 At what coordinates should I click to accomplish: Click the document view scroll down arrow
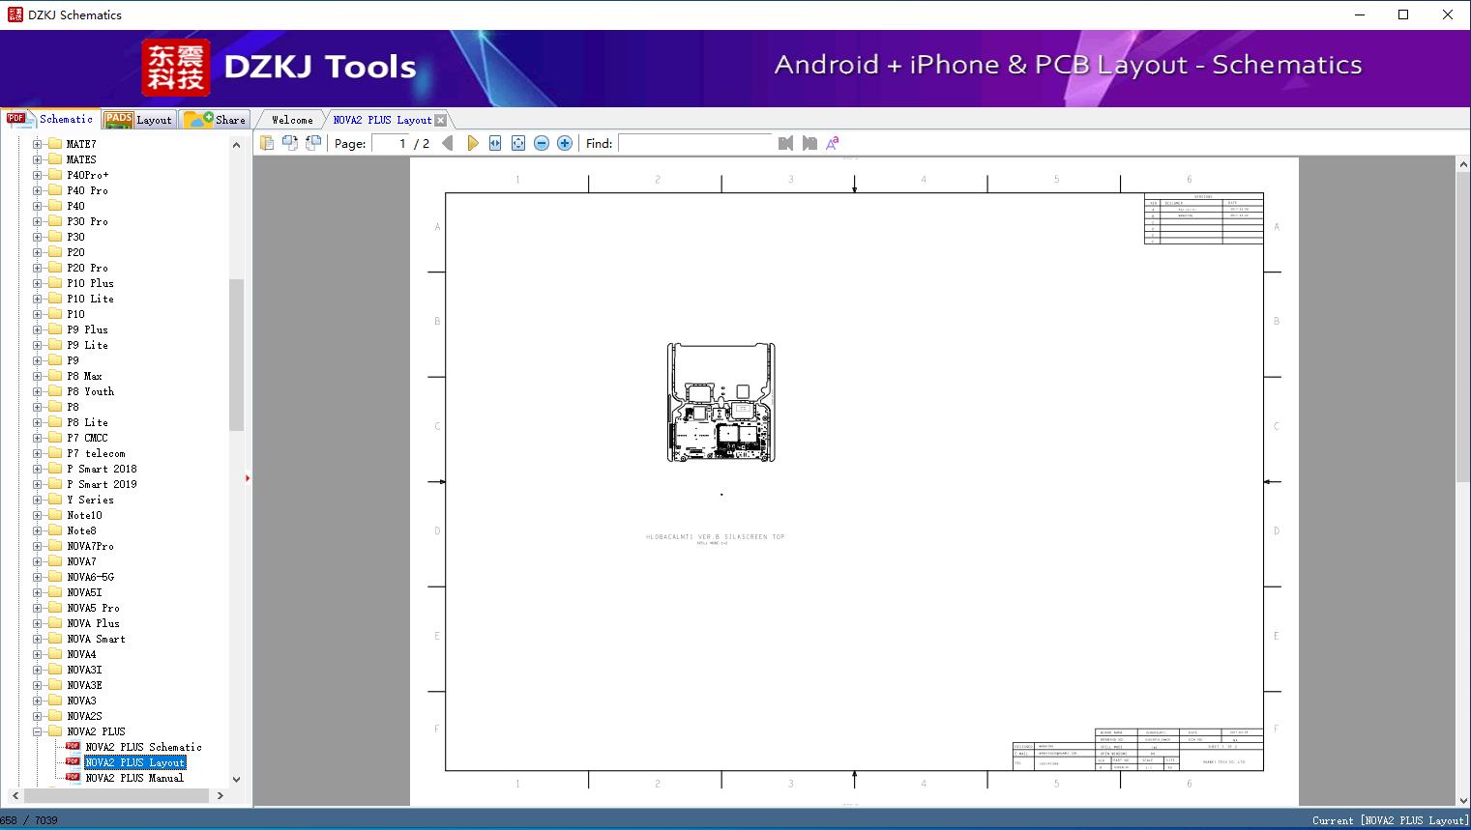(1462, 798)
